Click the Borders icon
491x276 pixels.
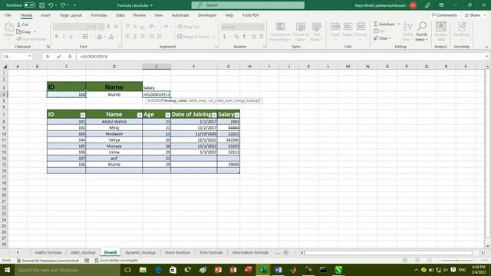tap(85, 37)
